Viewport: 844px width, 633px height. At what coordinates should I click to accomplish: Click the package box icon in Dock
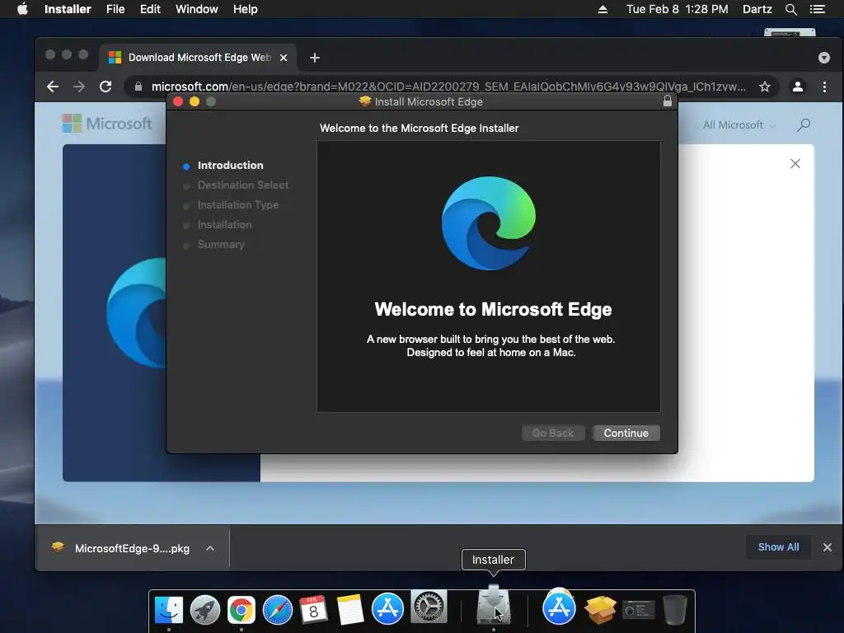(600, 610)
